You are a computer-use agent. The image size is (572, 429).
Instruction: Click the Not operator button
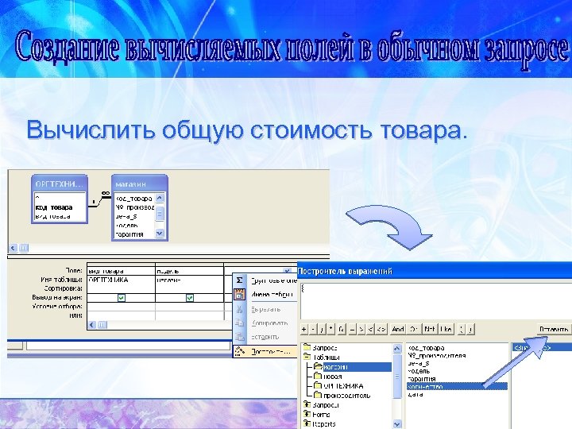pos(430,330)
